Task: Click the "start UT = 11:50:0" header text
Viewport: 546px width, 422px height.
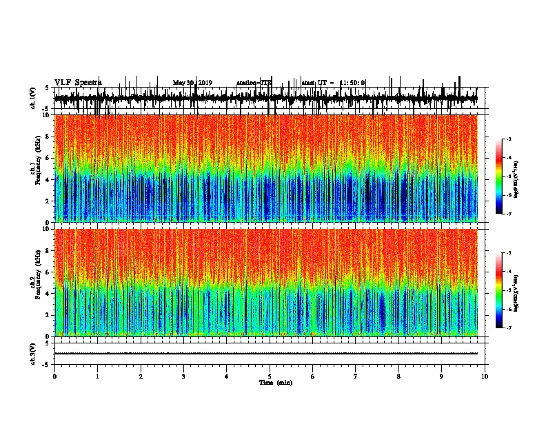Action: (x=333, y=83)
